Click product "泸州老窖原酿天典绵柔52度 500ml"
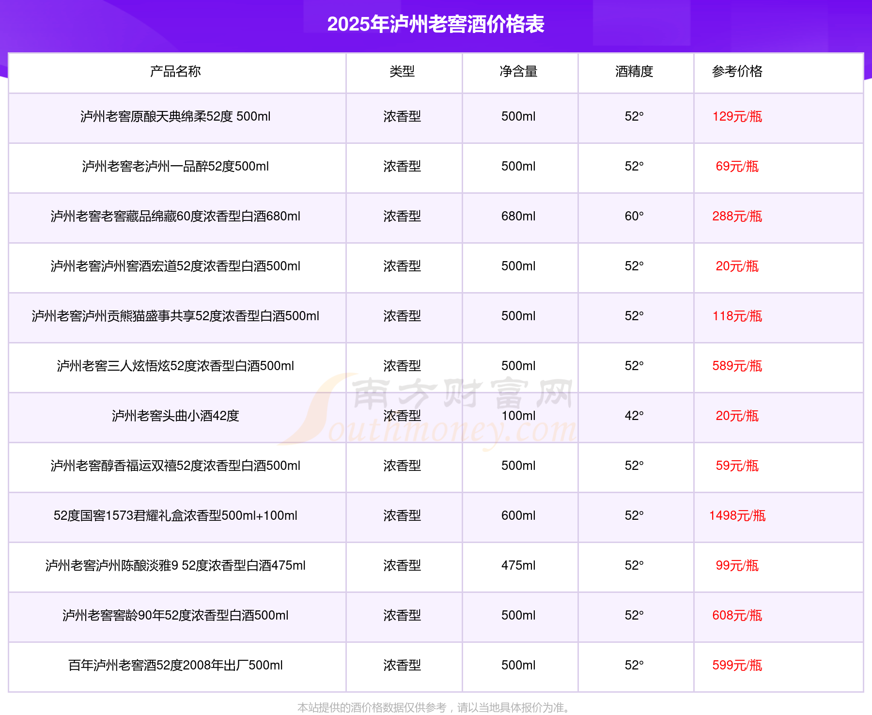872x715 pixels. pyautogui.click(x=175, y=116)
